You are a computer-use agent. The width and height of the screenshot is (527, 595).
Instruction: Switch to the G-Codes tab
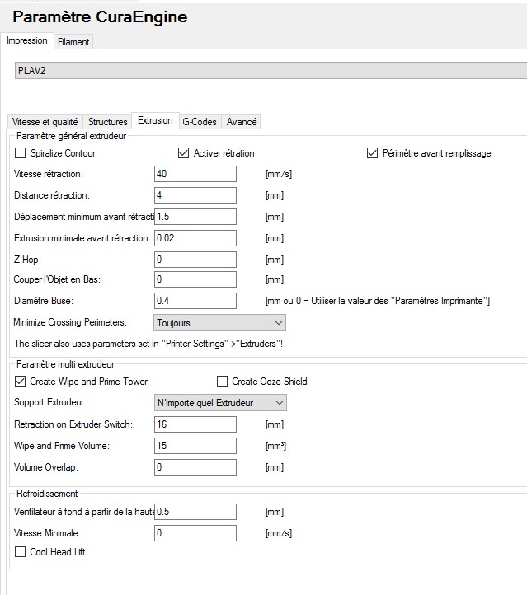coord(200,121)
